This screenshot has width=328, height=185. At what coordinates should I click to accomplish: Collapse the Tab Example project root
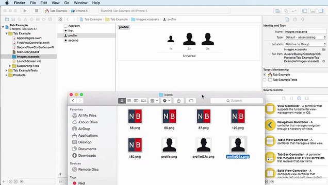(x=3, y=27)
